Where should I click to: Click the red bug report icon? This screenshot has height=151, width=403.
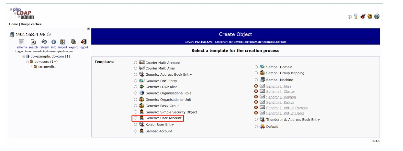coord(363,16)
